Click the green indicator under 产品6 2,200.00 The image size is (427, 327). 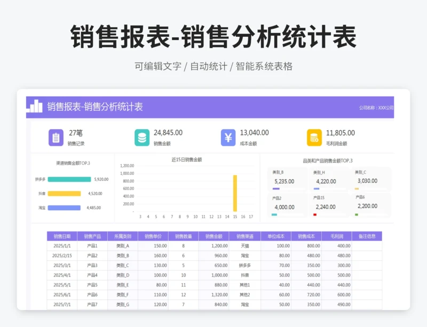coord(357,214)
